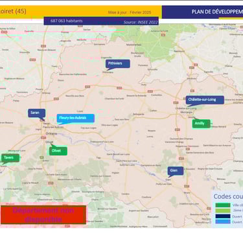Click the Orléans city name on the map
The image size is (243, 237).
tap(51, 133)
